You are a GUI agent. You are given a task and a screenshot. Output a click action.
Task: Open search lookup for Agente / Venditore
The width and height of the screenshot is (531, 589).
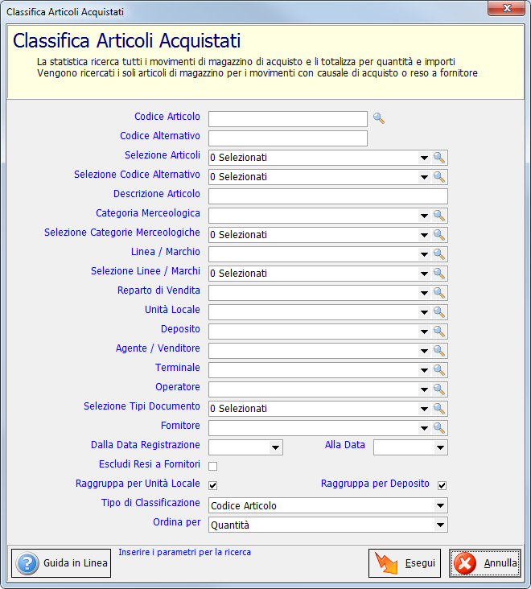coord(439,351)
